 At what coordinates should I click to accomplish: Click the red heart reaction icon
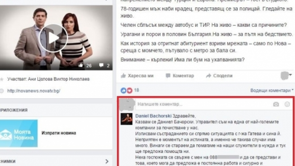(130, 91)
